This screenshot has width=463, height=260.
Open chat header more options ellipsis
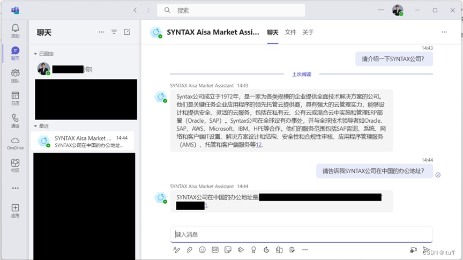(x=444, y=32)
